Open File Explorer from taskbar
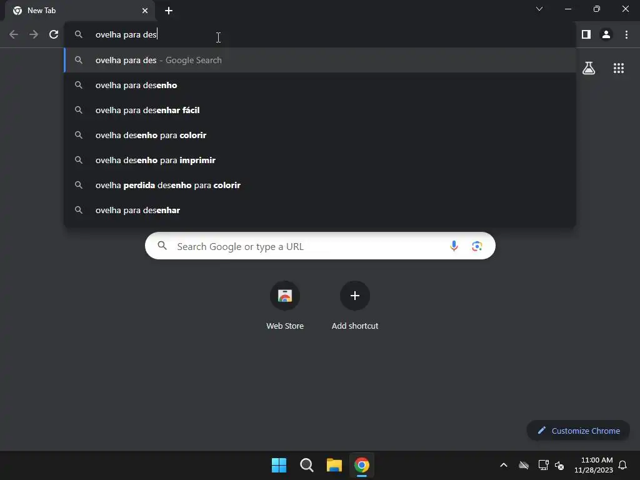Viewport: 640px width, 480px height. [x=334, y=465]
